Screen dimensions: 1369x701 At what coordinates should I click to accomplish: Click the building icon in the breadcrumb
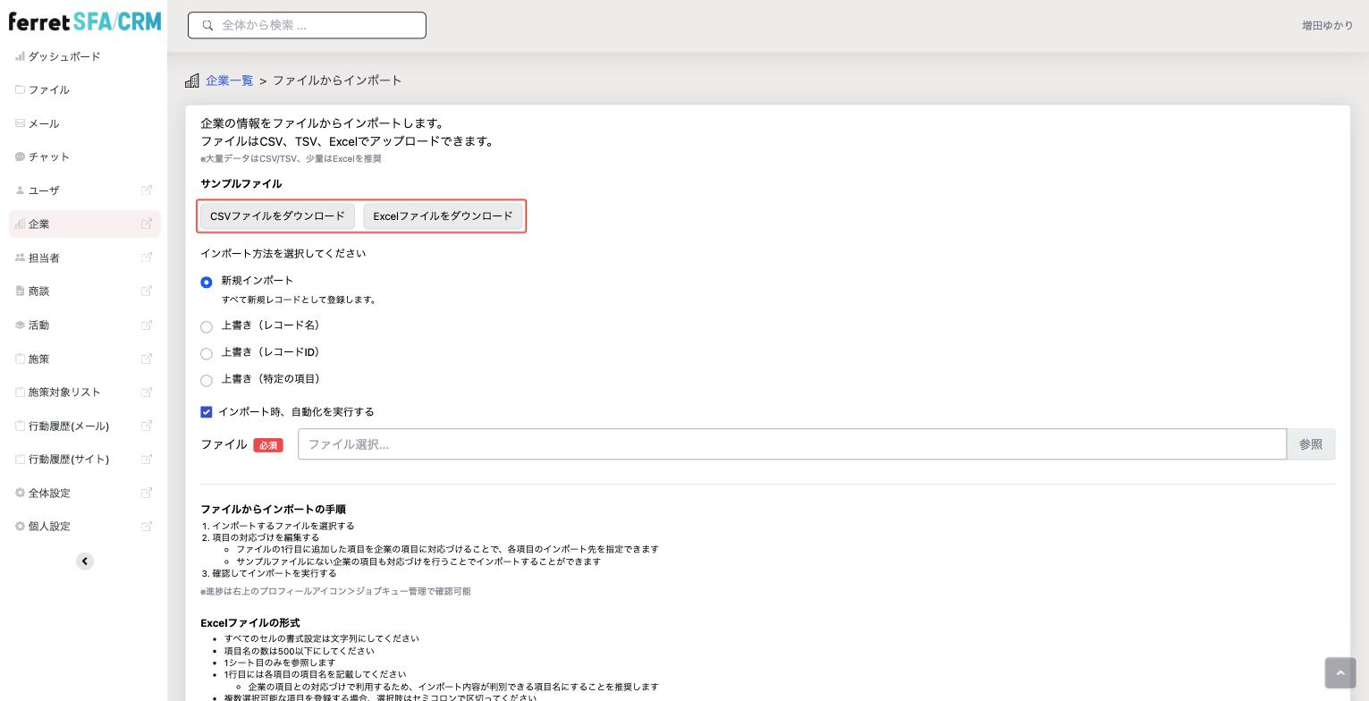click(x=192, y=80)
